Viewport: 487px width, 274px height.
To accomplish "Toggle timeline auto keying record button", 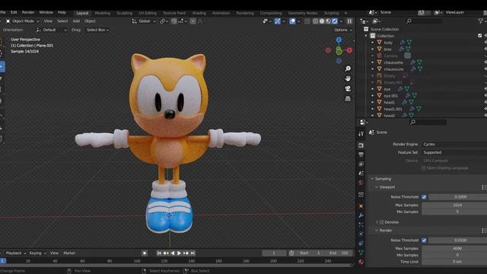I will point(145,253).
